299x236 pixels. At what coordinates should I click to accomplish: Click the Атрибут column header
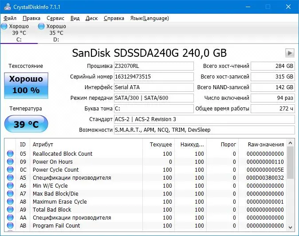click(86, 145)
